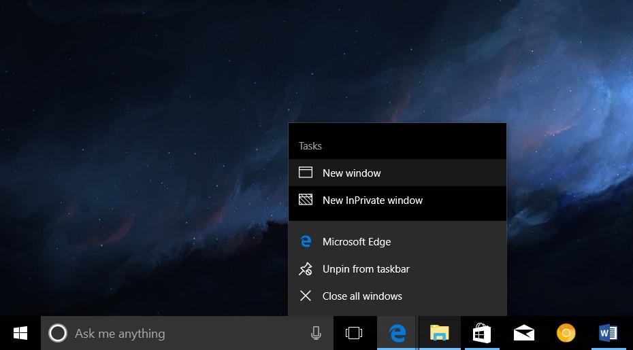
Task: Click the Cortana circle icon
Action: [x=58, y=333]
